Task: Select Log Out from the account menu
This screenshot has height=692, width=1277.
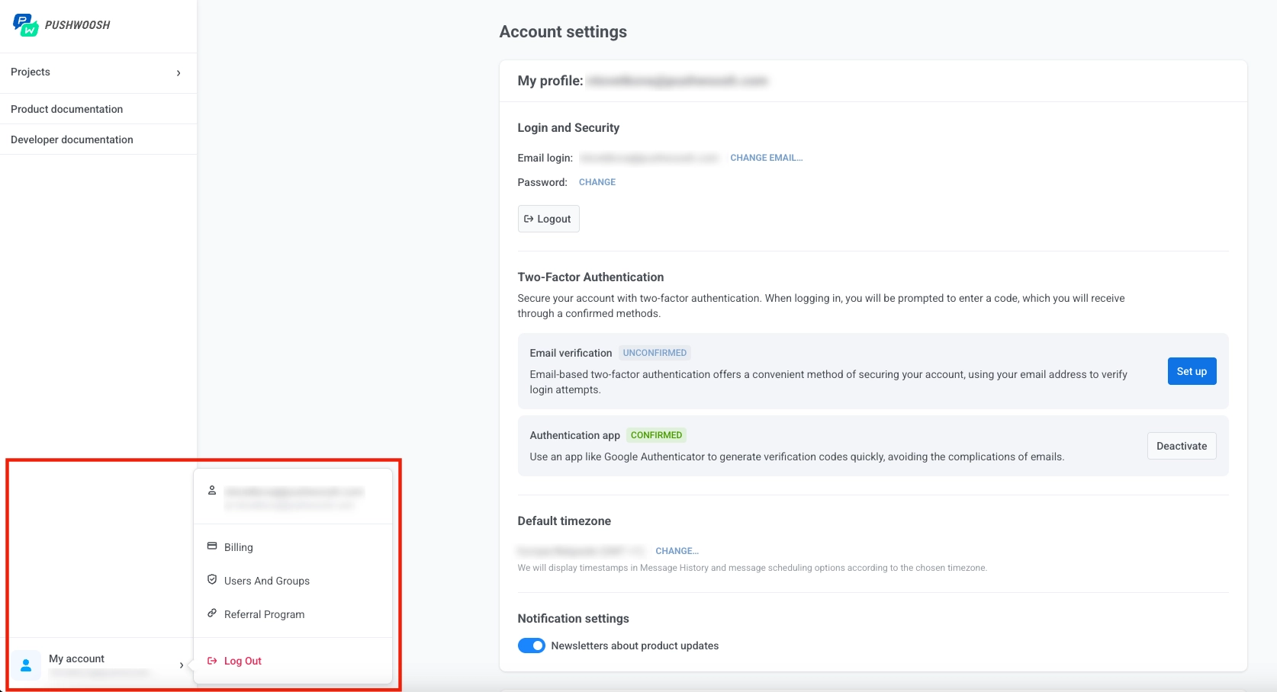Action: click(242, 660)
